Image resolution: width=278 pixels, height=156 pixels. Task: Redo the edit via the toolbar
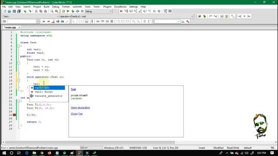click(30, 11)
